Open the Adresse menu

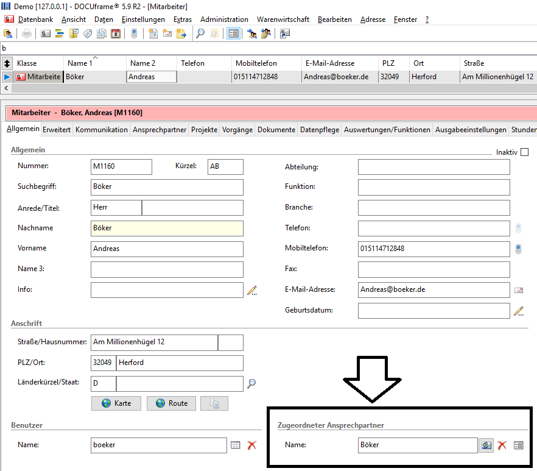point(373,19)
